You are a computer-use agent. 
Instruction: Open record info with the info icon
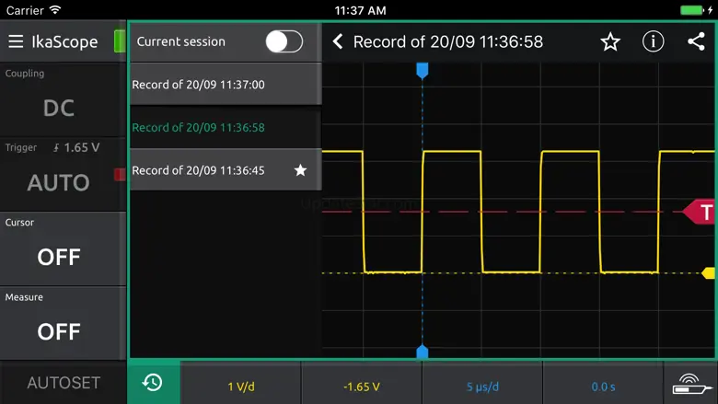pyautogui.click(x=653, y=41)
